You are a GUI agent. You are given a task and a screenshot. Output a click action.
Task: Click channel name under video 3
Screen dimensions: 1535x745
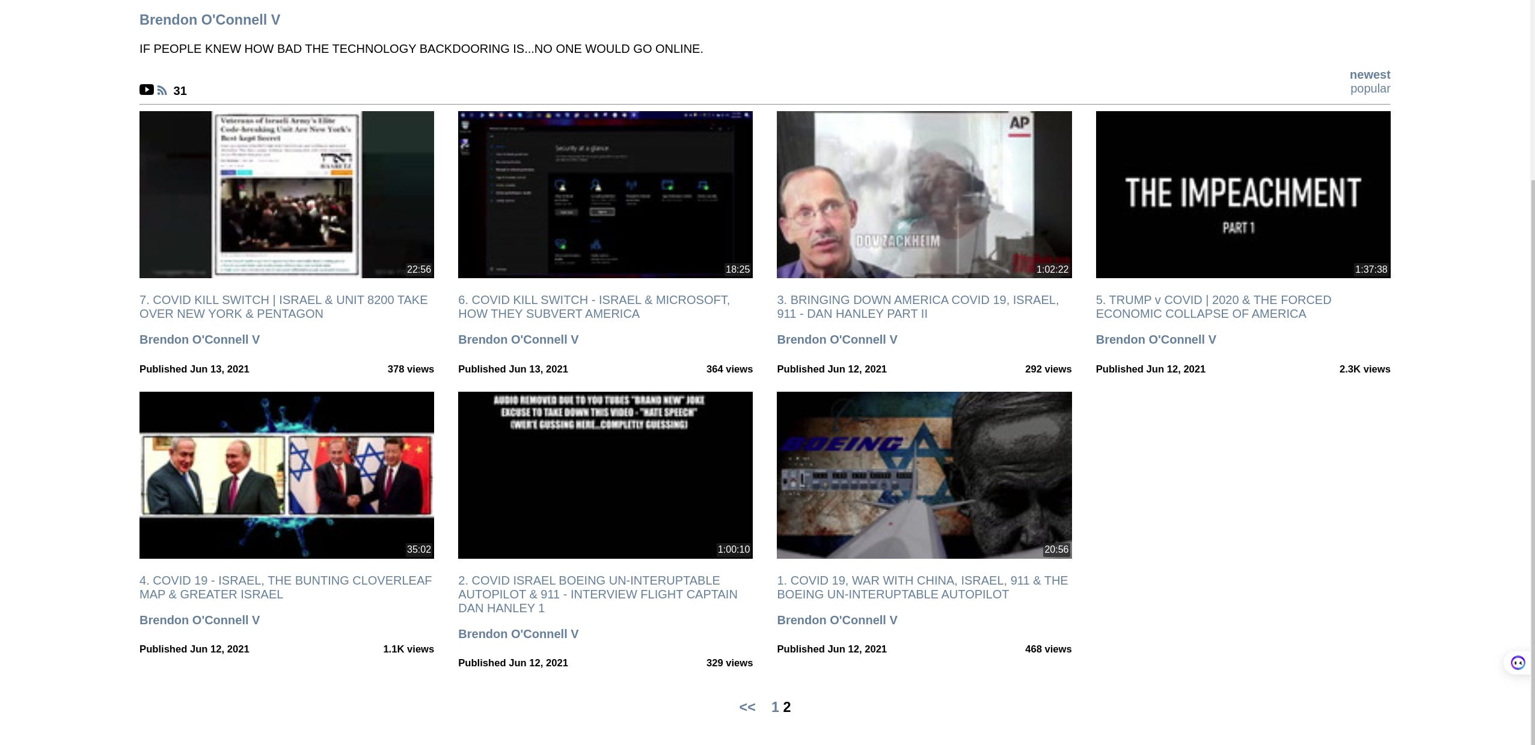click(837, 339)
